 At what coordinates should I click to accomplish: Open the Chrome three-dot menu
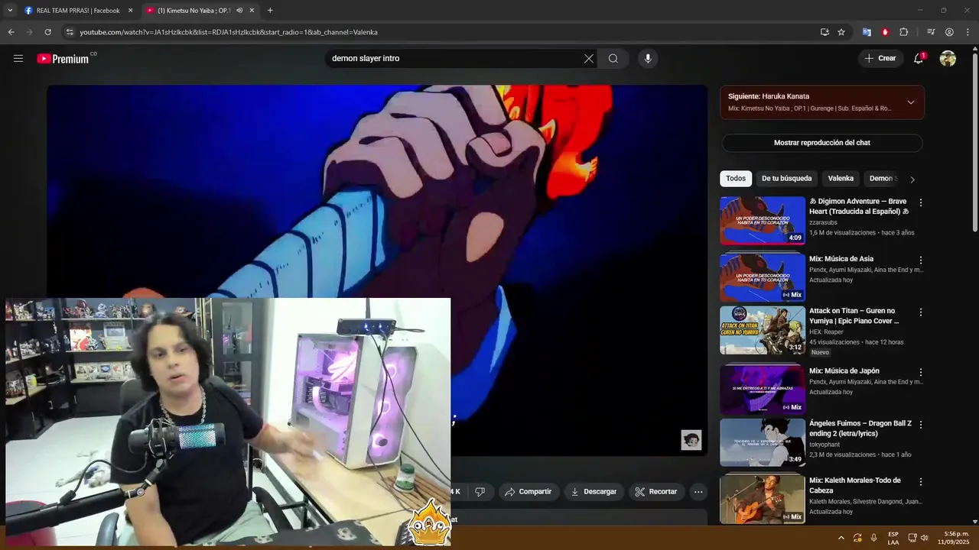point(968,32)
